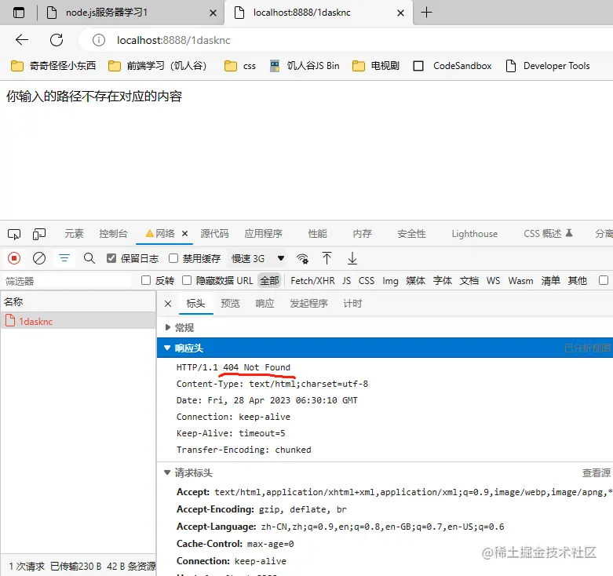
Task: Switch to CSS 概述 panel
Action: point(548,234)
